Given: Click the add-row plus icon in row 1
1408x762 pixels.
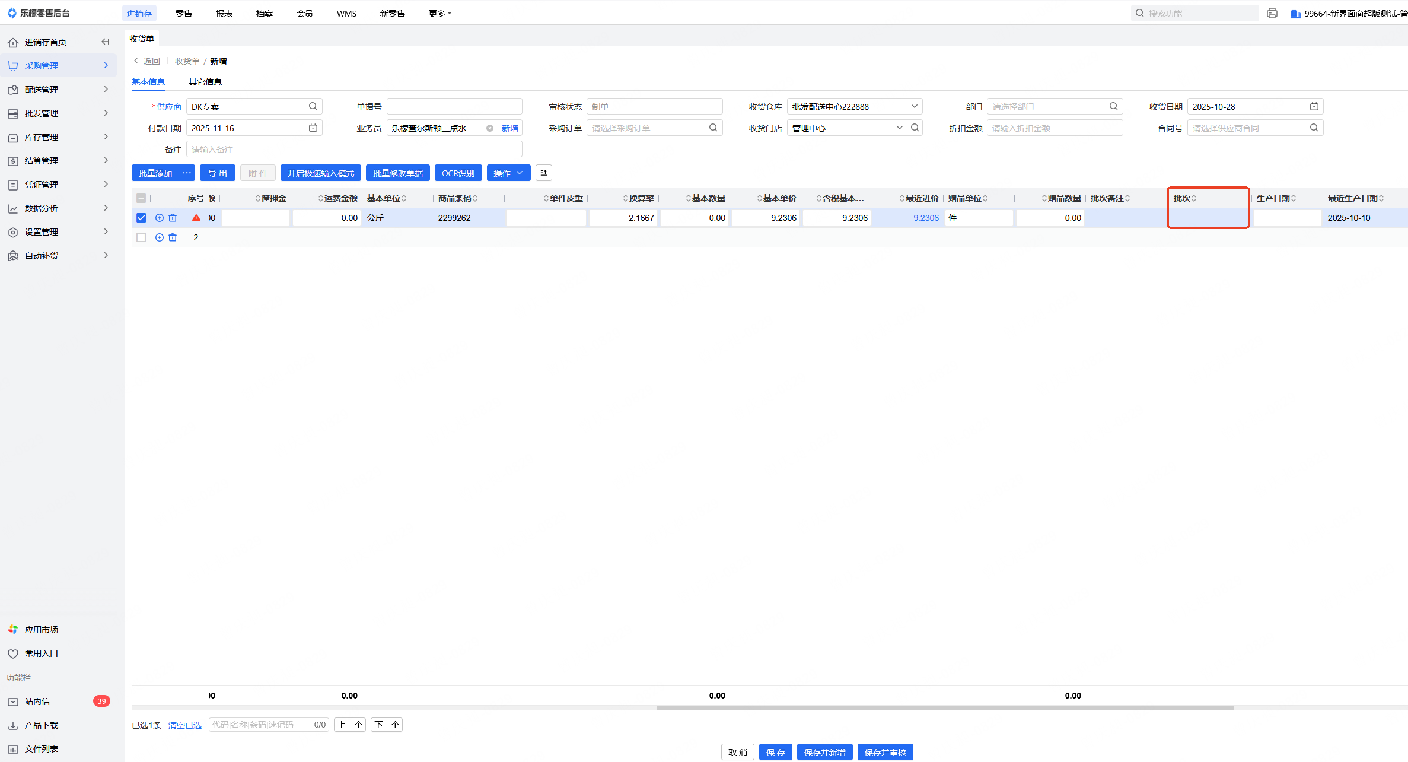Looking at the screenshot, I should 159,218.
